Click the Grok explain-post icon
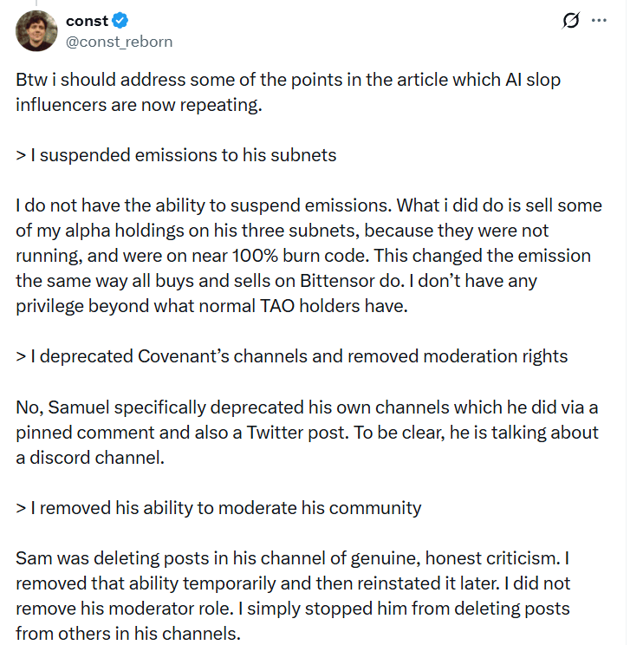The height and width of the screenshot is (645, 630). pyautogui.click(x=570, y=22)
